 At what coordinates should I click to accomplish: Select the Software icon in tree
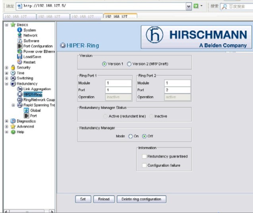click(20, 41)
